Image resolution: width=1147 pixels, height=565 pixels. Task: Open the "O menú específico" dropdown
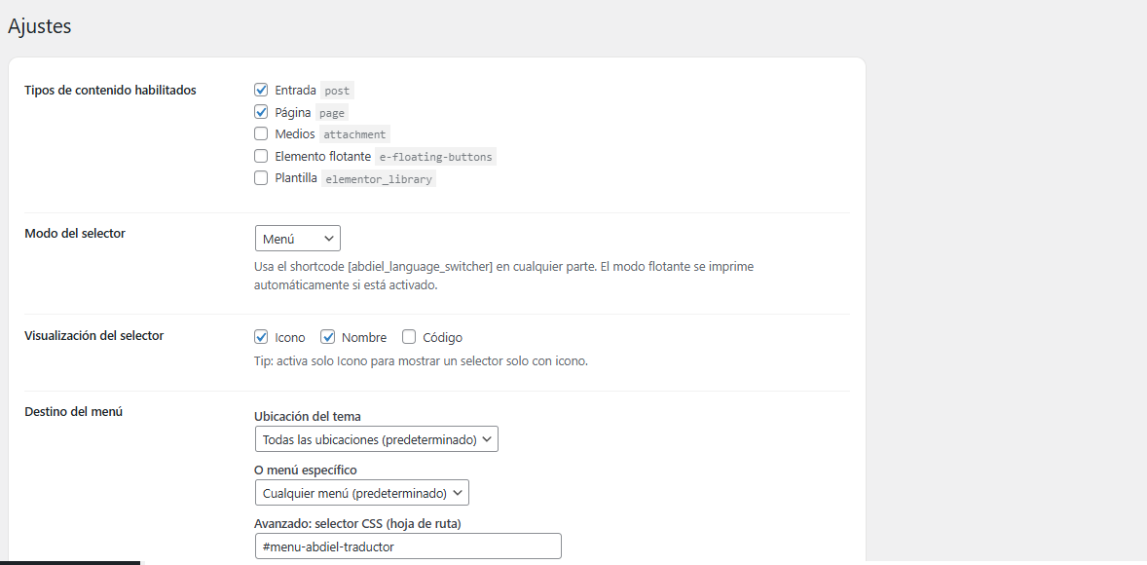pyautogui.click(x=361, y=492)
